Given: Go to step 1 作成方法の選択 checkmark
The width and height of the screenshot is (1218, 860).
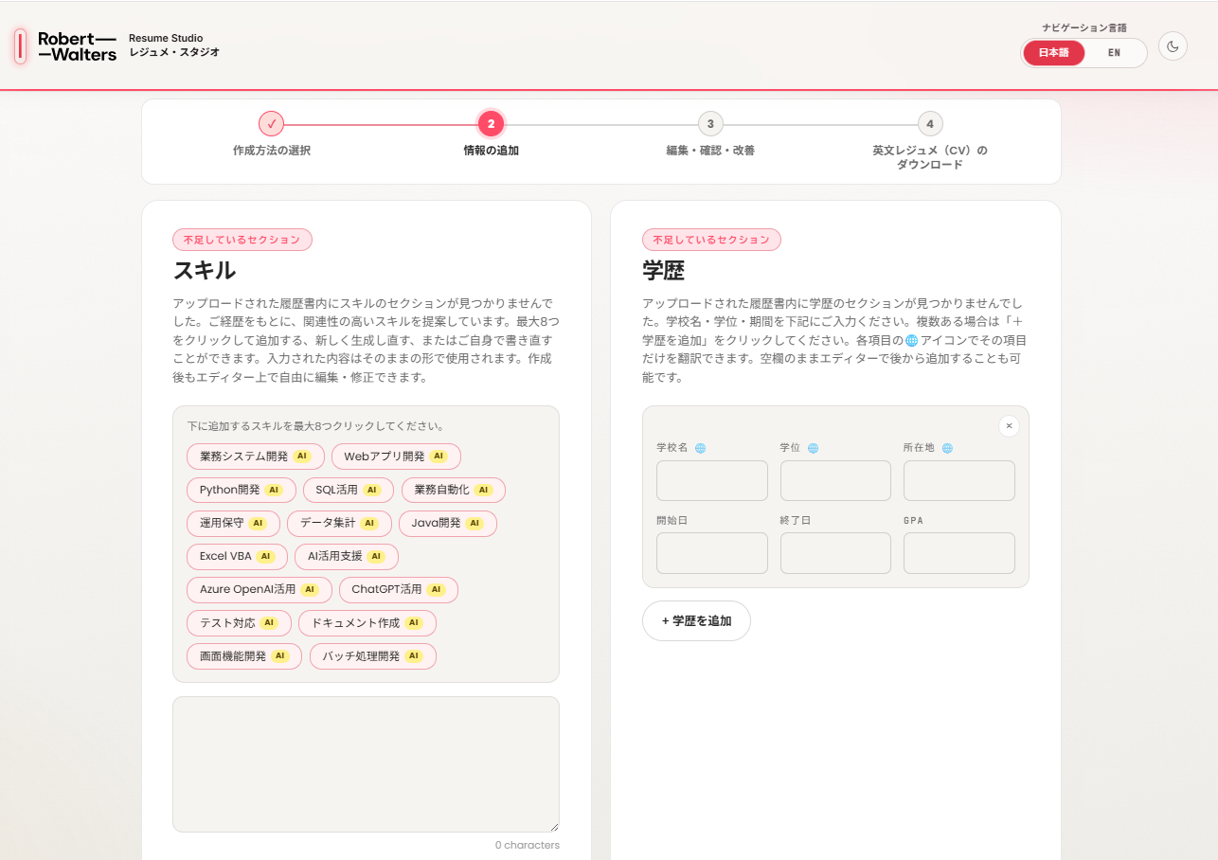Looking at the screenshot, I should point(271,123).
